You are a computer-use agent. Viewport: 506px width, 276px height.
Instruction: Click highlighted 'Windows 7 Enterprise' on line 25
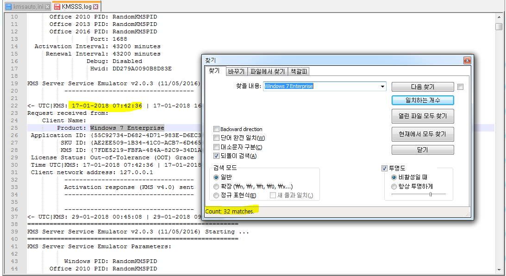coord(127,128)
